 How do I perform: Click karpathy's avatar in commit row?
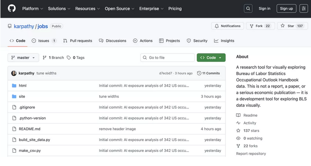pos(14,73)
